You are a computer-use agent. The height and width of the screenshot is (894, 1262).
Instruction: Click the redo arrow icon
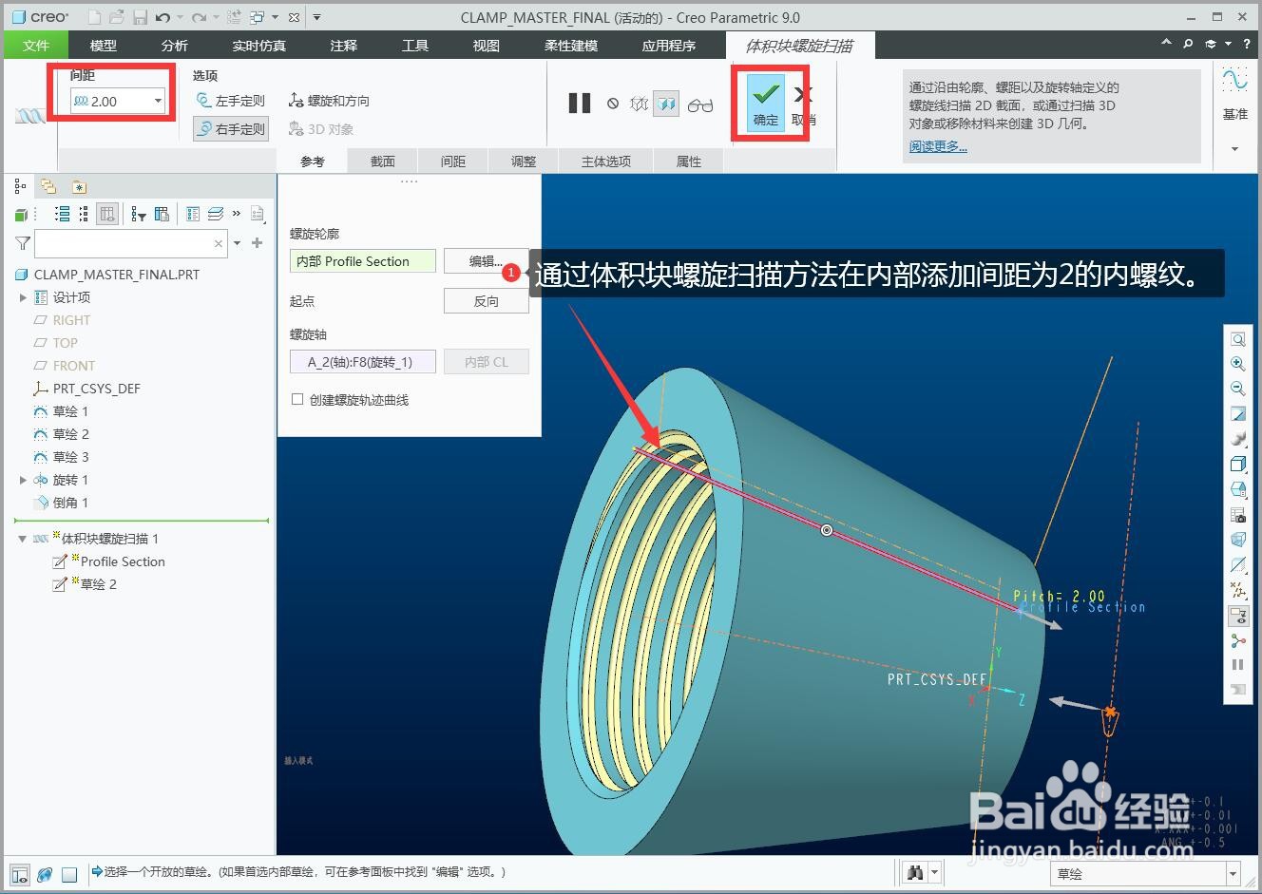click(199, 17)
